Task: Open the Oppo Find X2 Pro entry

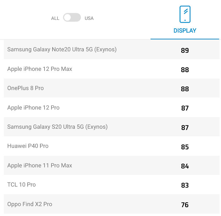Action: (x=30, y=204)
